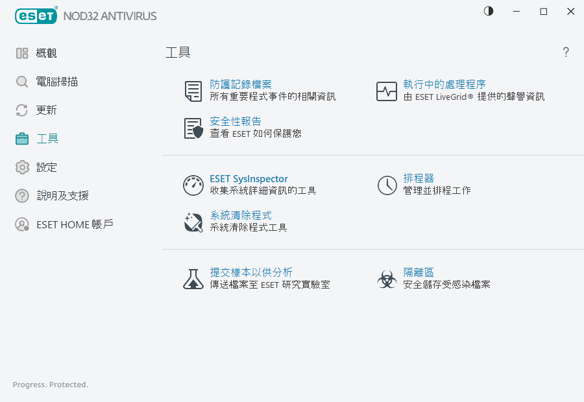The image size is (584, 402).
Task: Click the 概觀 overview sidebar icon
Action: 22,53
